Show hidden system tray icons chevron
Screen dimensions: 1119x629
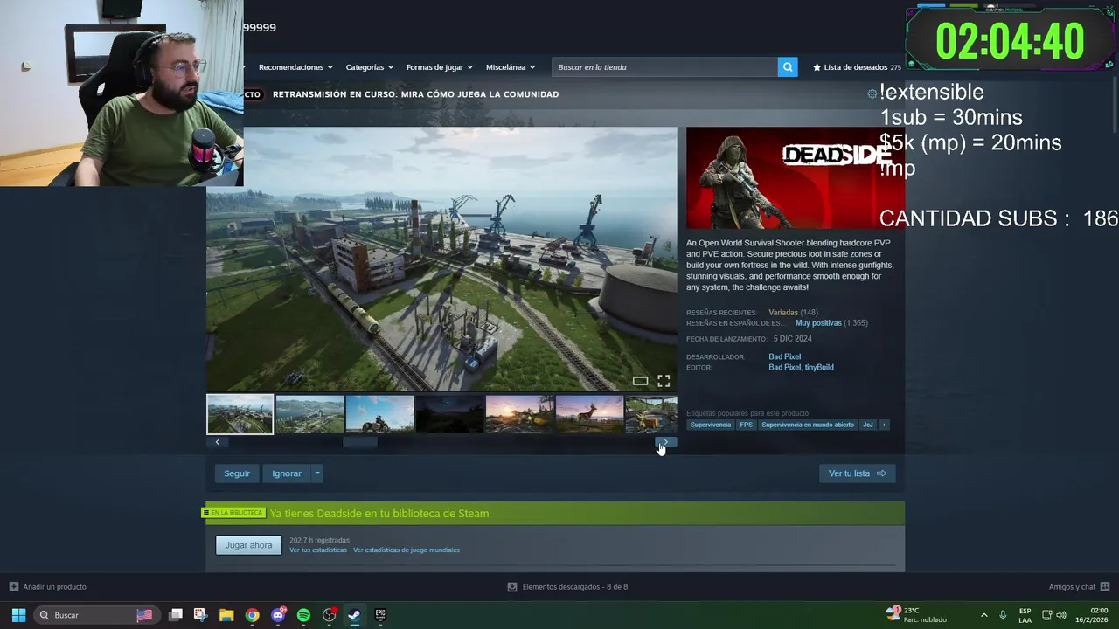[x=983, y=615]
